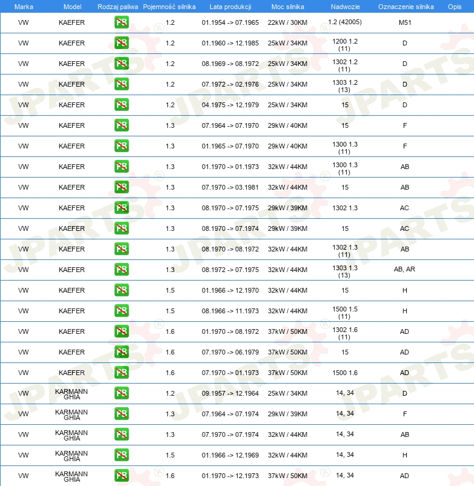Viewport: 474px width, 486px height.
Task: Select fuel icon for row 01.1970 -> 01.1973
Action: click(x=121, y=167)
